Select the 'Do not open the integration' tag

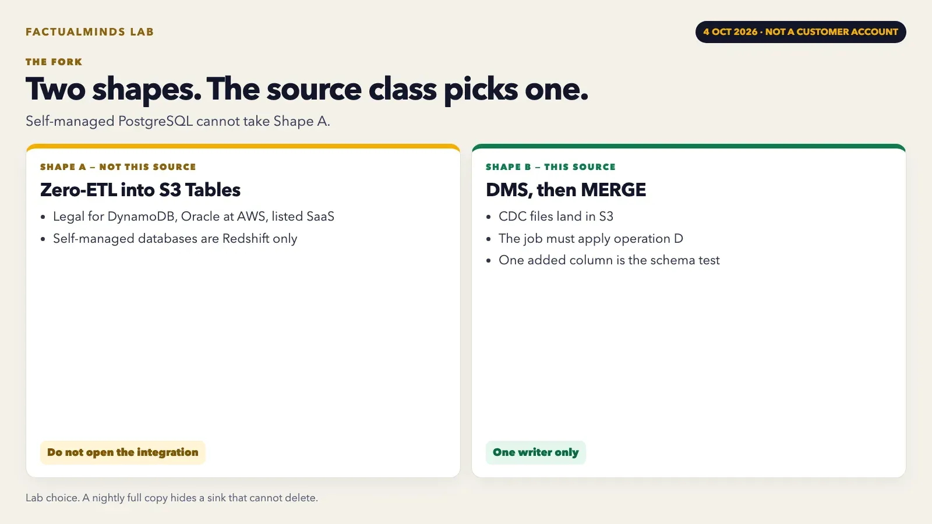pos(123,452)
